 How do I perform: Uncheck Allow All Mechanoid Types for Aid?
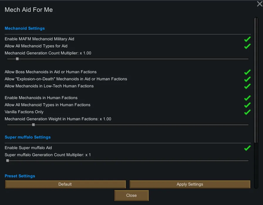pyautogui.click(x=247, y=46)
